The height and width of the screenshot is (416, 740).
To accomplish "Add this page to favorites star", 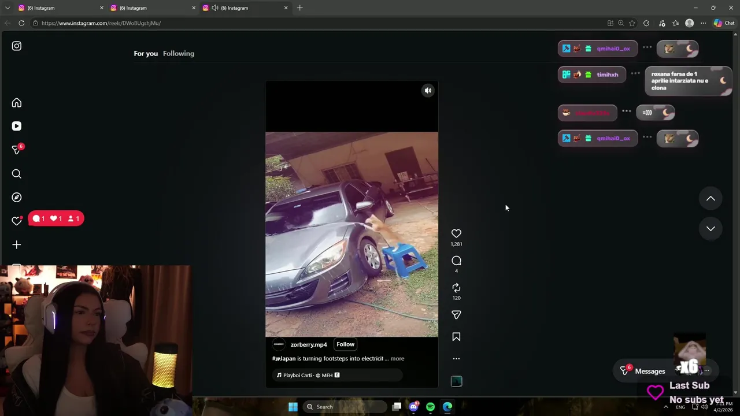I will (x=632, y=23).
